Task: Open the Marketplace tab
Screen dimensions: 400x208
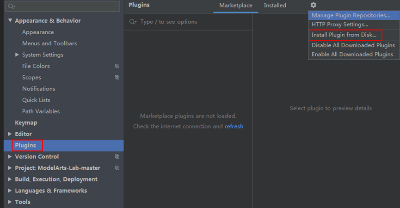Action: (x=236, y=6)
